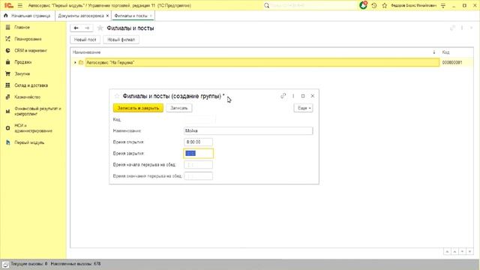Click Код column header
Viewport: 480px width, 270px height.
[x=446, y=52]
